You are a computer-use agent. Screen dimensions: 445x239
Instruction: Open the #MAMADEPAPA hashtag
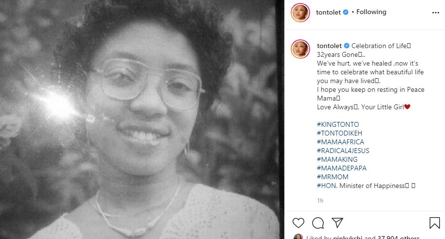342,168
